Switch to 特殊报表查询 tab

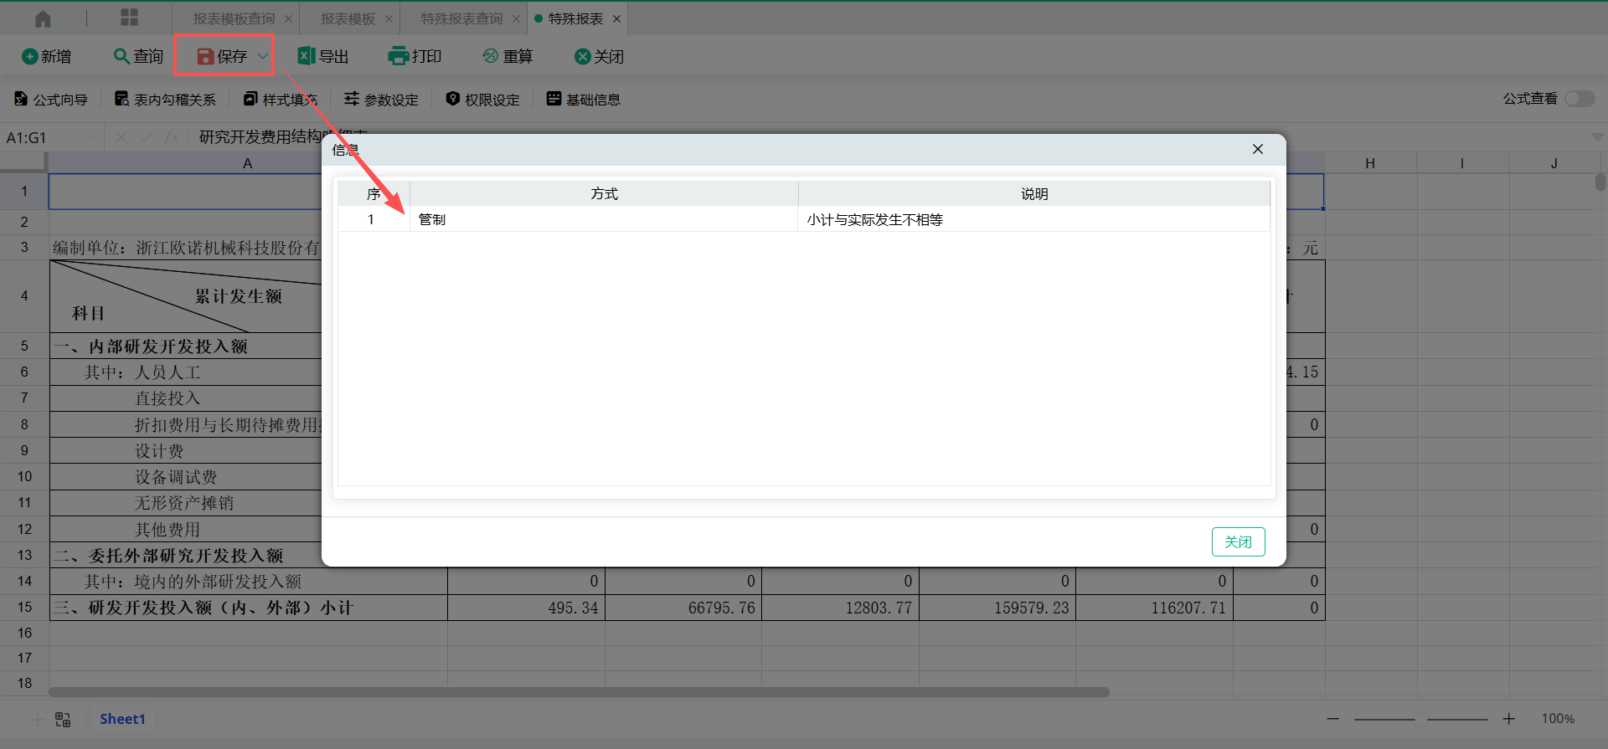coord(461,18)
